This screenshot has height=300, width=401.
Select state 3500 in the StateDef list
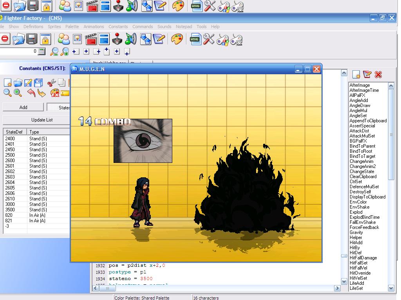point(36,210)
